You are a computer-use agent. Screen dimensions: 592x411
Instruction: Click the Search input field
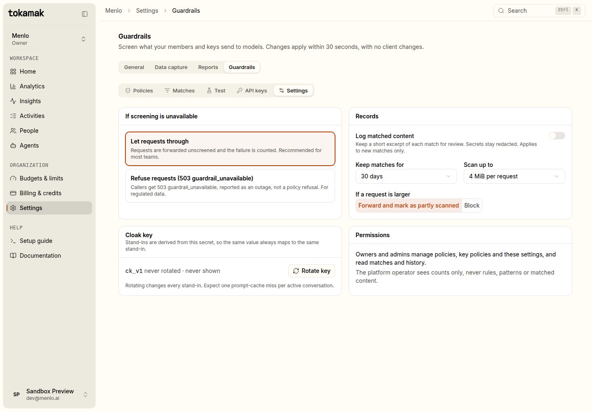pyautogui.click(x=539, y=11)
